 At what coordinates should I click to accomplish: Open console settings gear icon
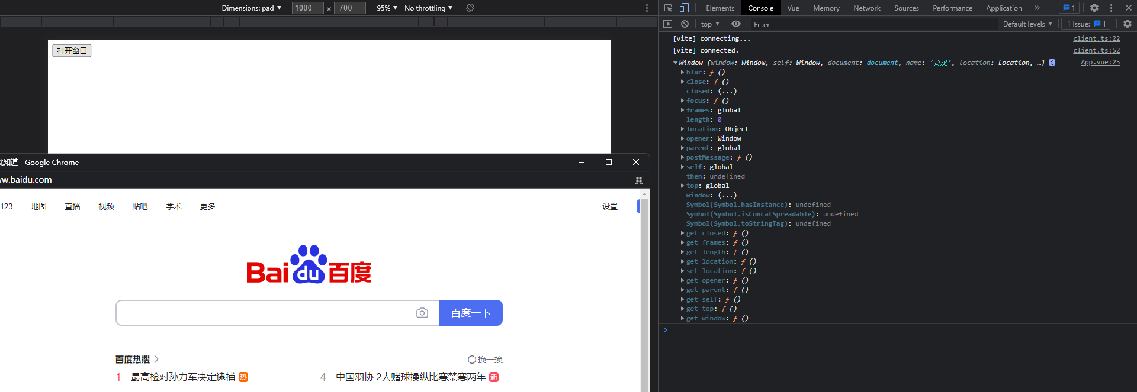click(x=1128, y=24)
